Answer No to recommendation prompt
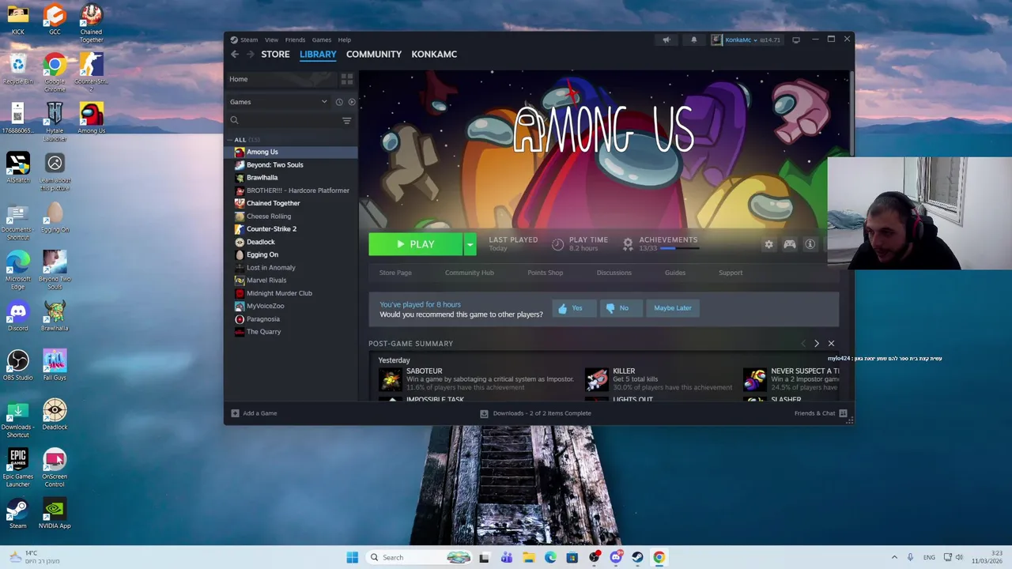This screenshot has width=1012, height=569. click(x=621, y=308)
